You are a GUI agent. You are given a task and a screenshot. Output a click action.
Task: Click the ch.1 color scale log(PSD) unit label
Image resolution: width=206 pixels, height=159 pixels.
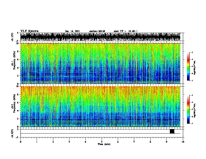click(195, 68)
